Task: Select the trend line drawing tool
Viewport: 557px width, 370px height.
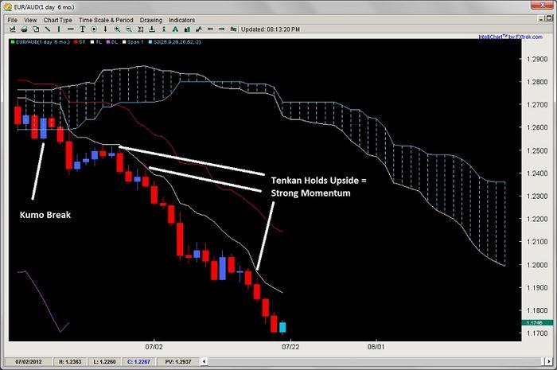Action: coord(48,29)
